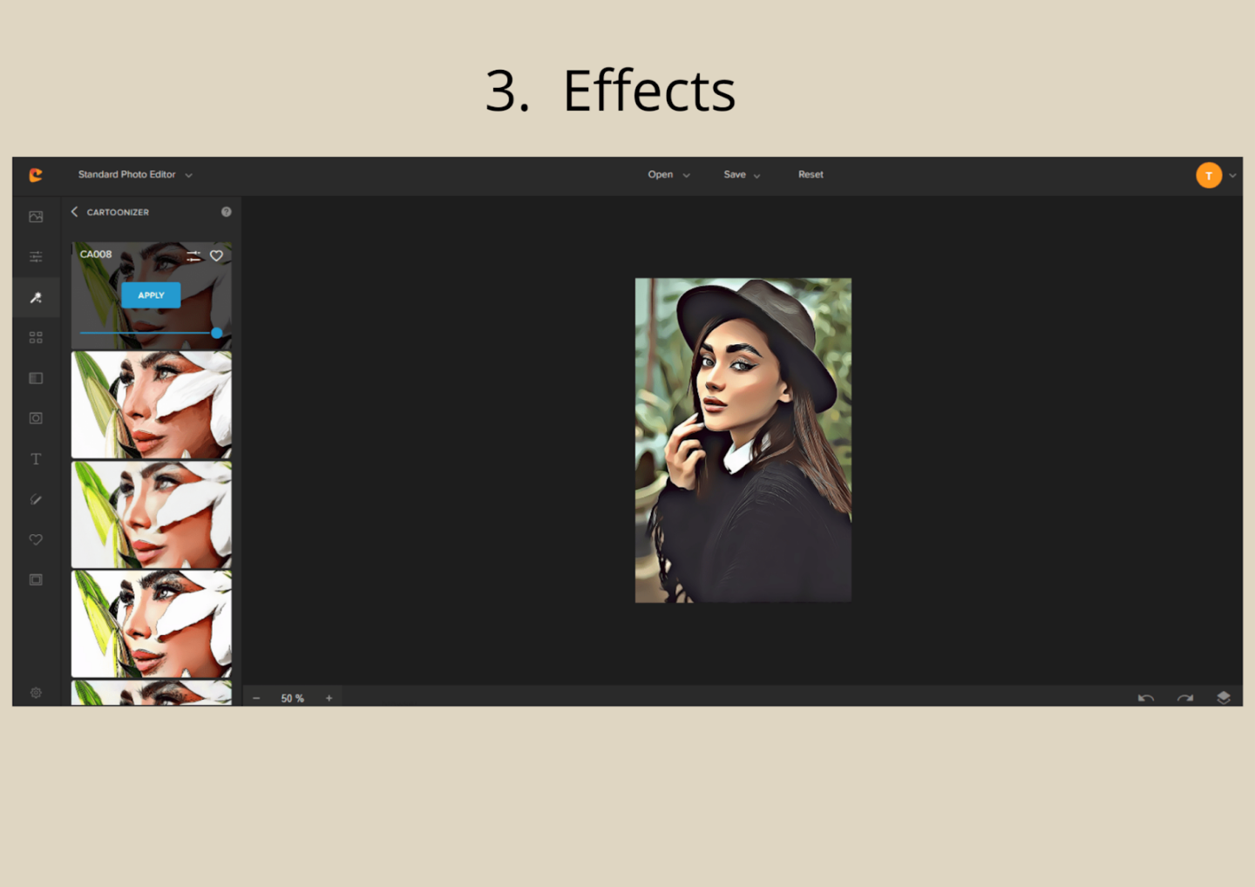
Task: Expand the Open dropdown menu
Action: pyautogui.click(x=668, y=174)
